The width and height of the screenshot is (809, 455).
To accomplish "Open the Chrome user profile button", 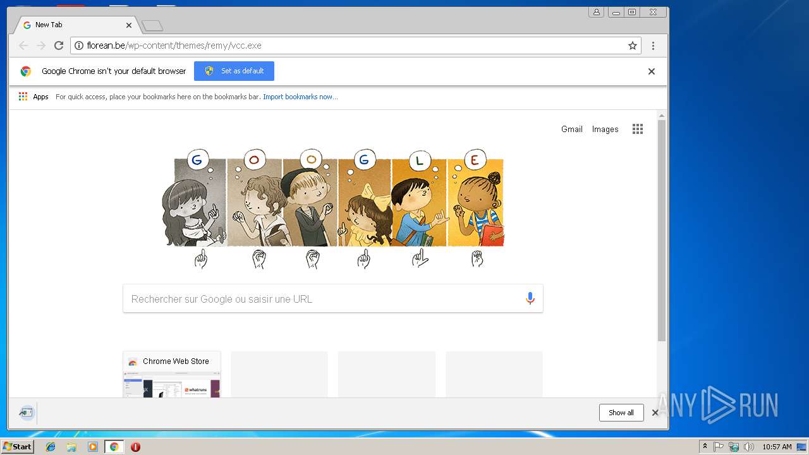I will coord(596,12).
